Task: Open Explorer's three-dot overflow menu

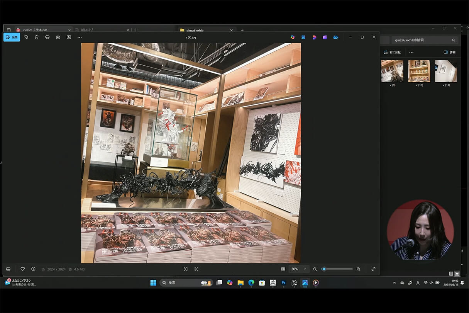Action: coord(411,52)
